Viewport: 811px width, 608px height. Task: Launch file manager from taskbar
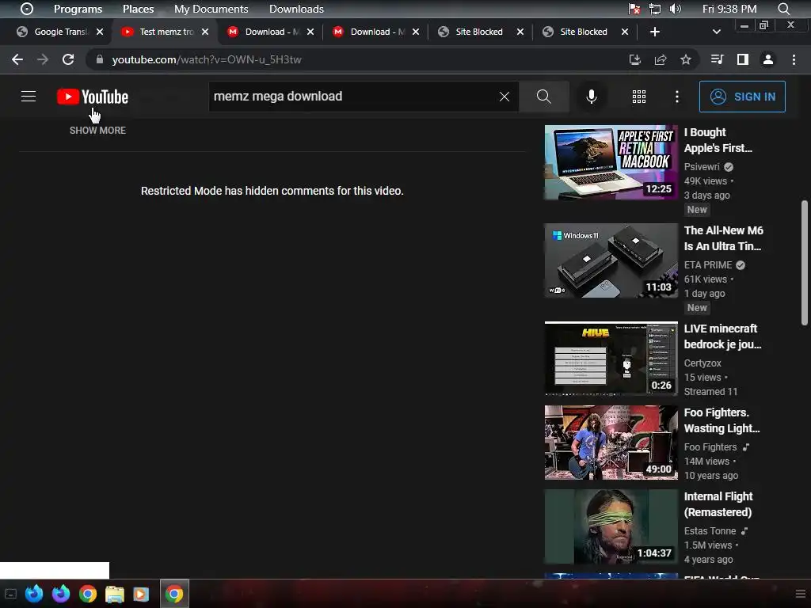114,594
